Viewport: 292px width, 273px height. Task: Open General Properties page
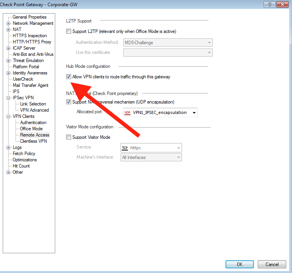[x=29, y=17]
